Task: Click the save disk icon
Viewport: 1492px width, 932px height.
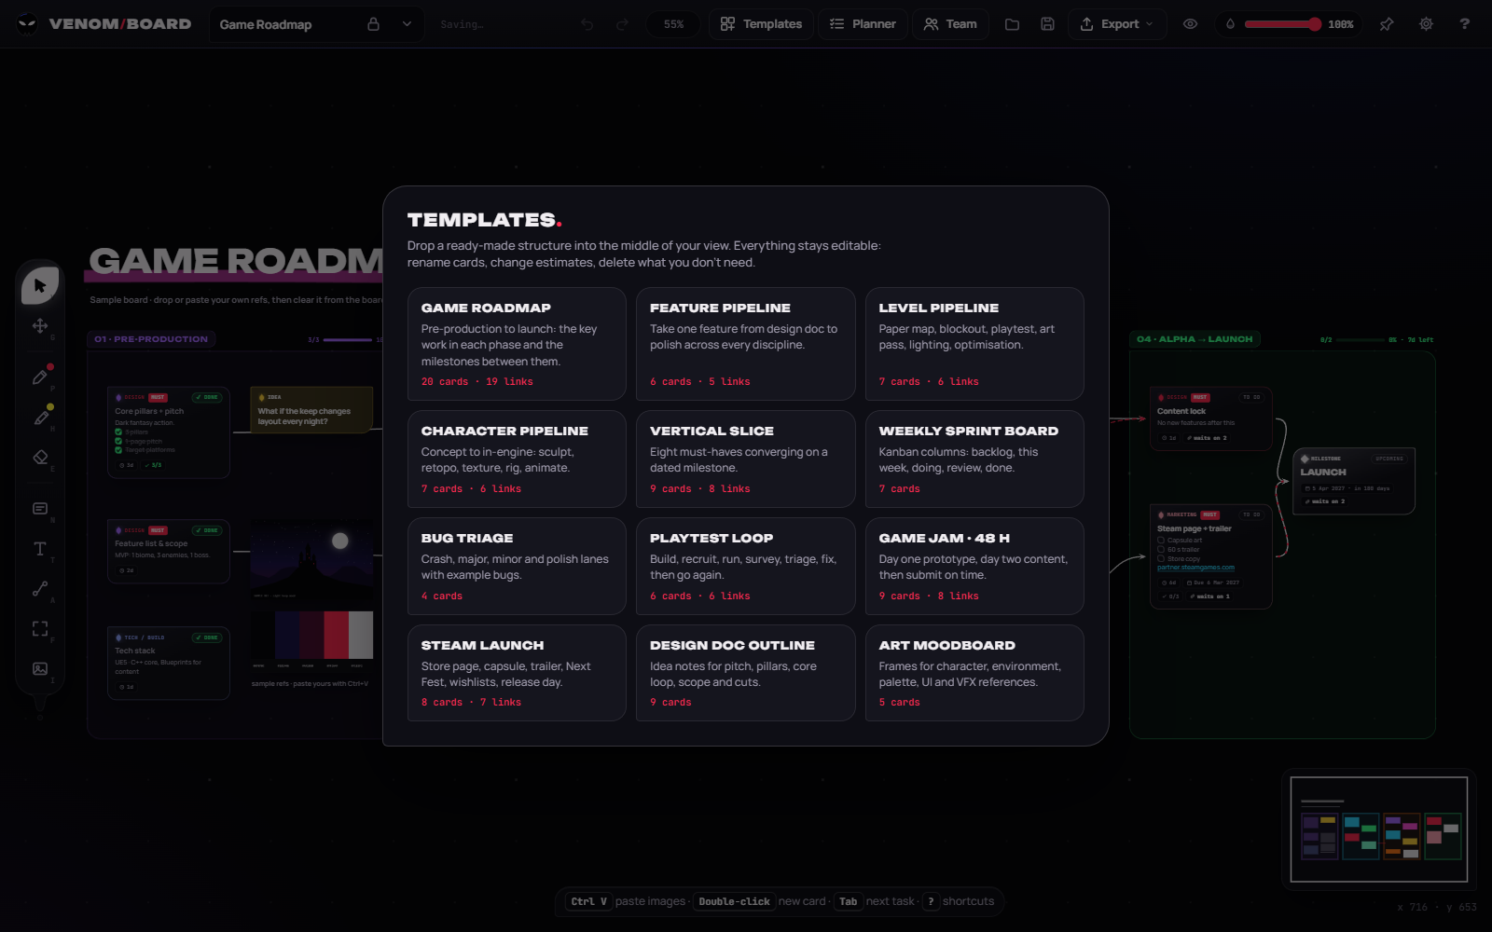Action: pyautogui.click(x=1047, y=24)
